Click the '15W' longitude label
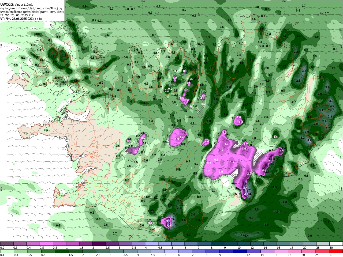The height and width of the screenshot is (257, 343). [x=284, y=1]
